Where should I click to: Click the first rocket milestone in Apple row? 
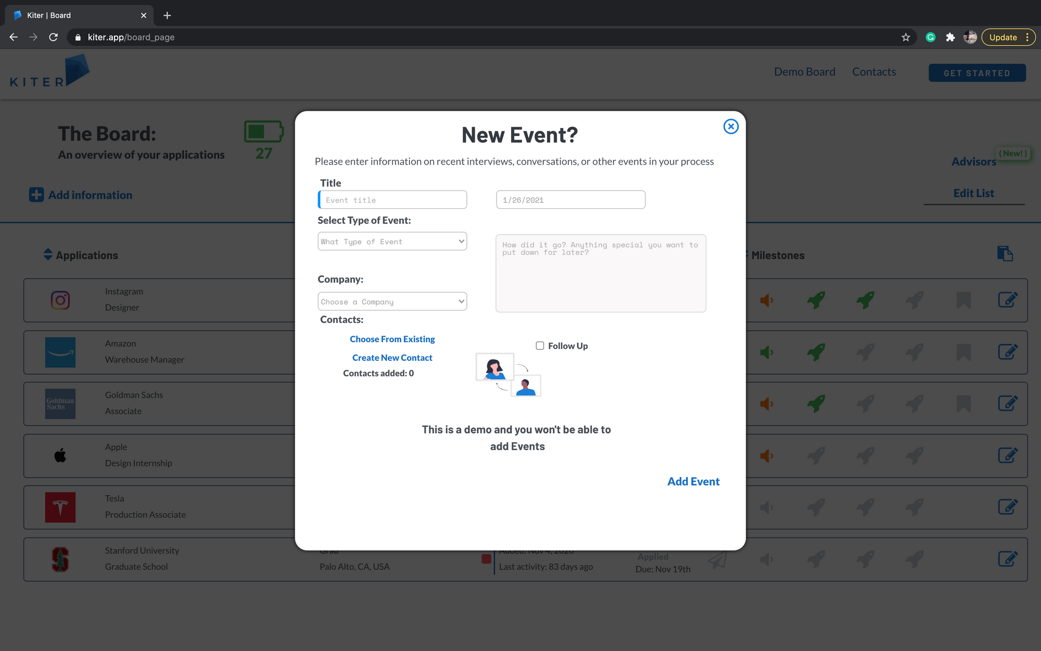click(x=816, y=456)
